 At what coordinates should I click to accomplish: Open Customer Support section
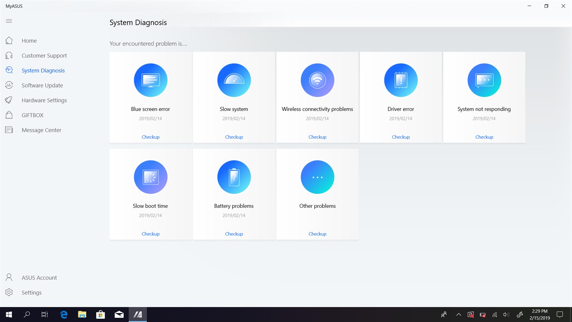44,56
